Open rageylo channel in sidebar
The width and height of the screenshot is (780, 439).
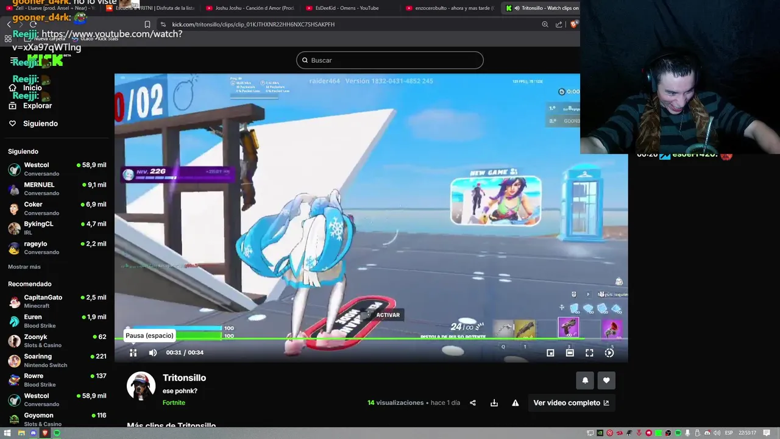57,248
